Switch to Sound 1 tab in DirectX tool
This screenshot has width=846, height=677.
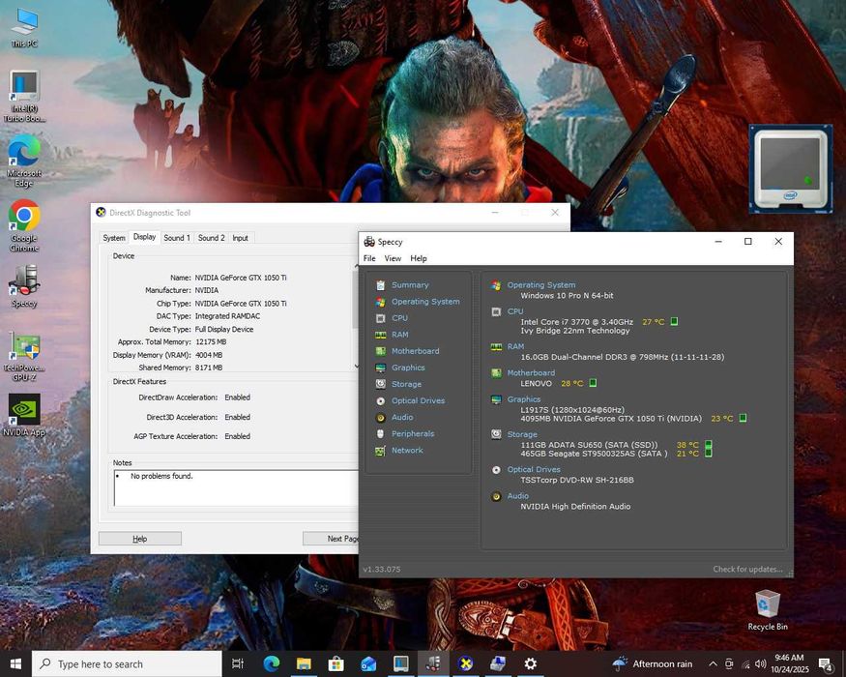tap(177, 238)
